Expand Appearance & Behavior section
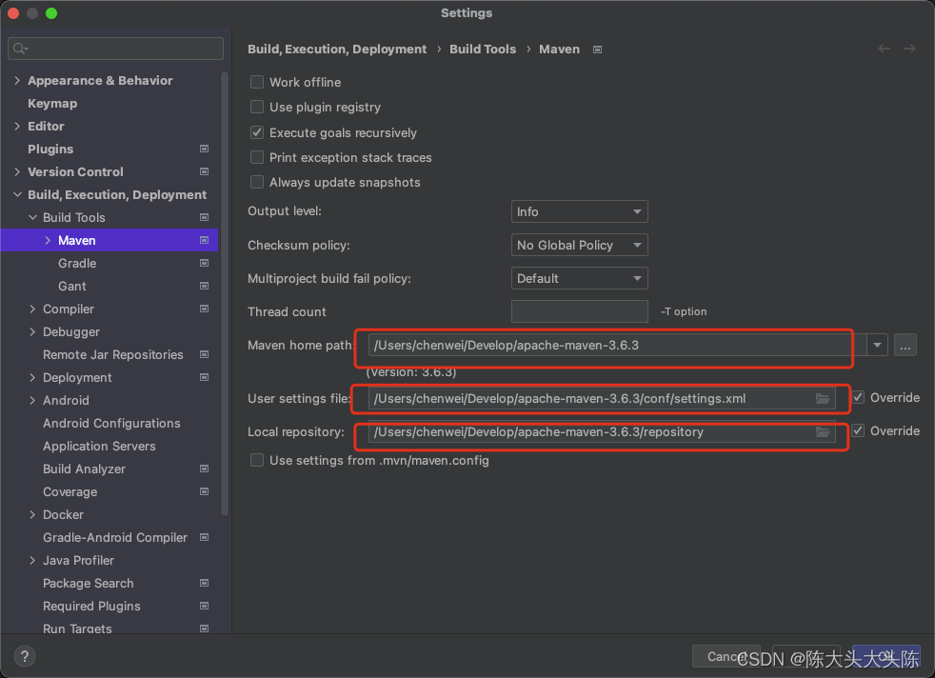The height and width of the screenshot is (678, 935). [17, 81]
